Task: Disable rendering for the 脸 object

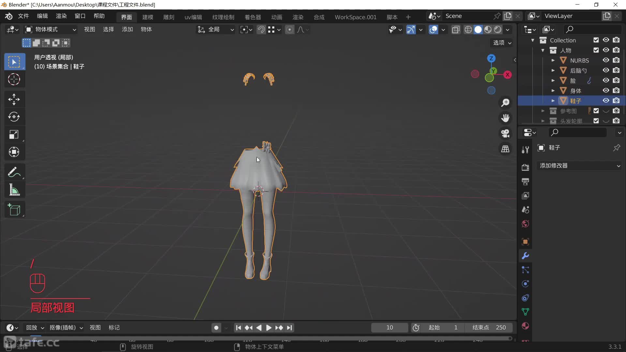Action: coord(616,81)
